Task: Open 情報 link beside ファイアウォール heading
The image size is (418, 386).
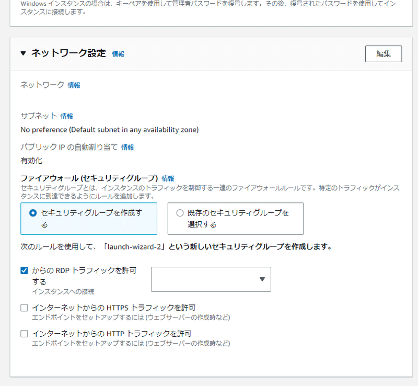Action: click(x=168, y=178)
